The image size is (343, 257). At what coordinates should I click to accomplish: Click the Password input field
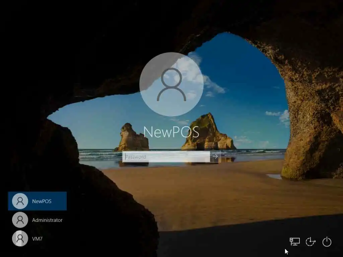coord(166,157)
